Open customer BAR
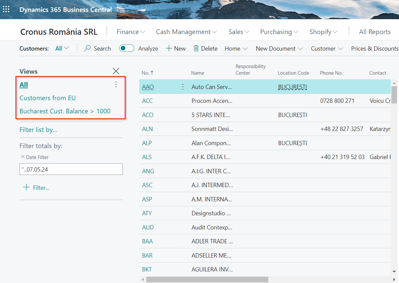The width and height of the screenshot is (399, 283). pos(148,256)
